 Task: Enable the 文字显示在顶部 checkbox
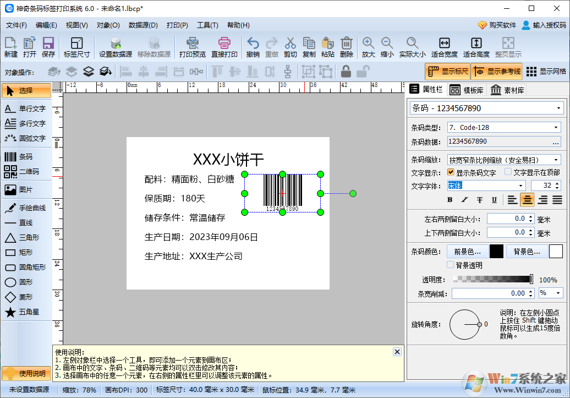tap(508, 172)
